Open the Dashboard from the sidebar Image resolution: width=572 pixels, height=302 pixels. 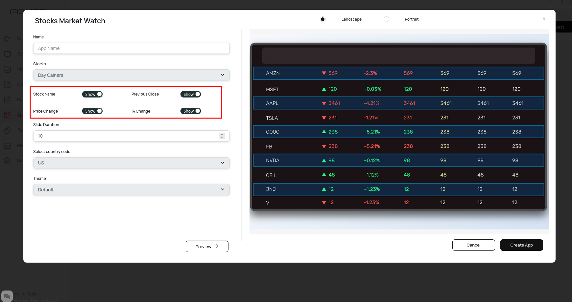pyautogui.click(x=7, y=39)
